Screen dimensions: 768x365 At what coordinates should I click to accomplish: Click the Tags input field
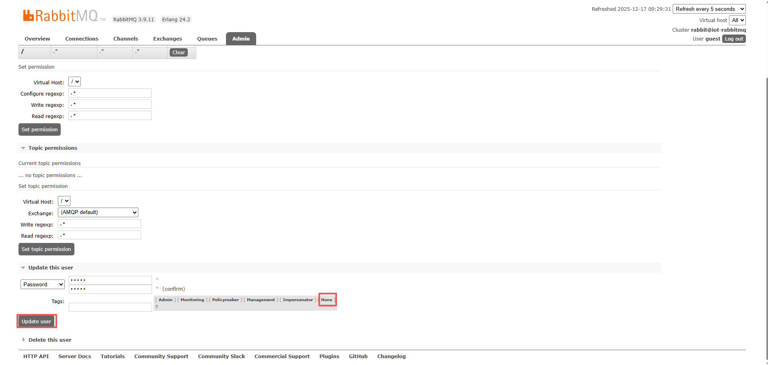[110, 307]
